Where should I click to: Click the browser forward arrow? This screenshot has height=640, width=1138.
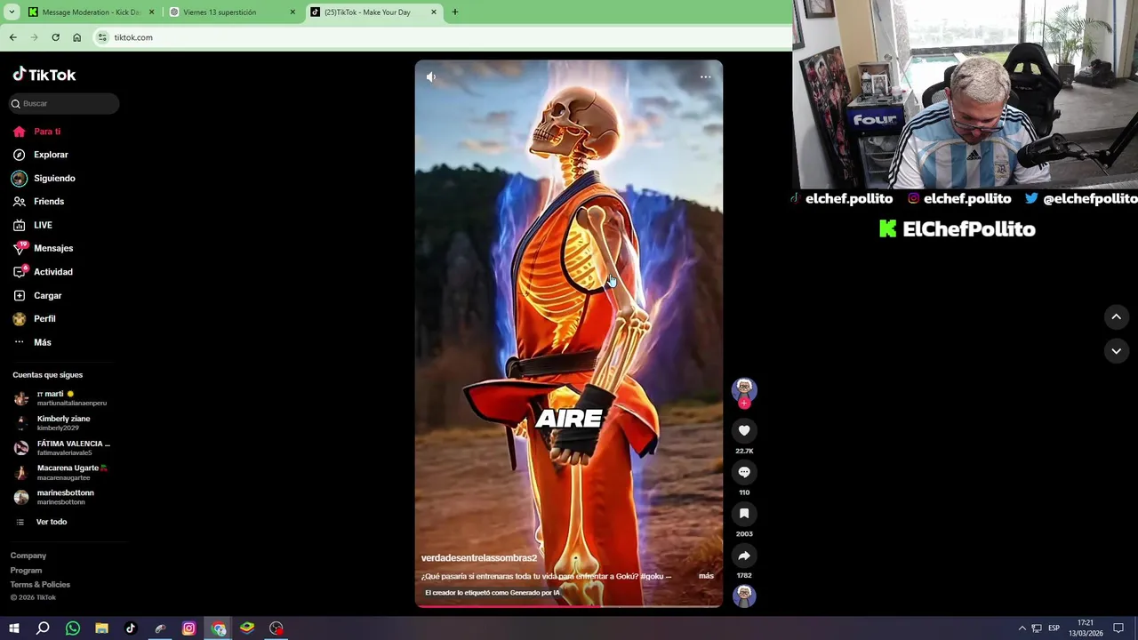34,37
